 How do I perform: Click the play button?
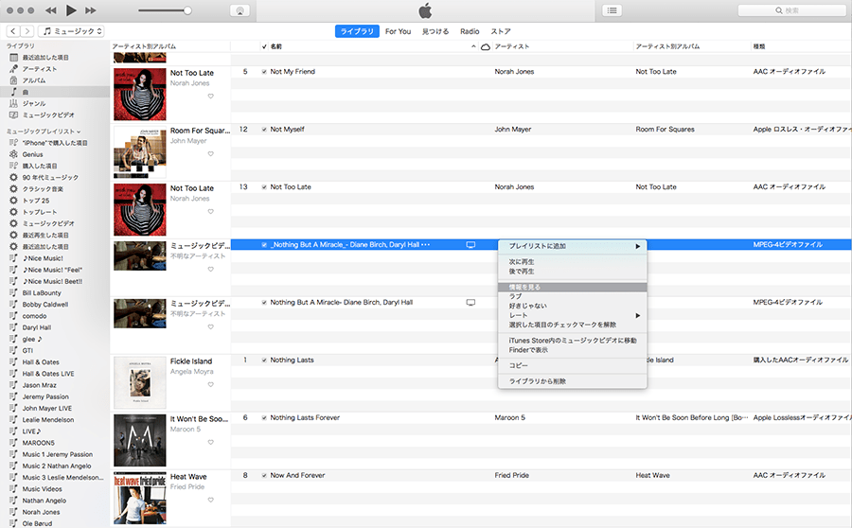click(x=71, y=10)
